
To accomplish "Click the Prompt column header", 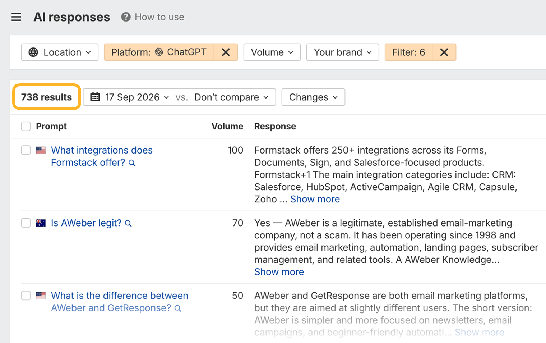I will 51,126.
